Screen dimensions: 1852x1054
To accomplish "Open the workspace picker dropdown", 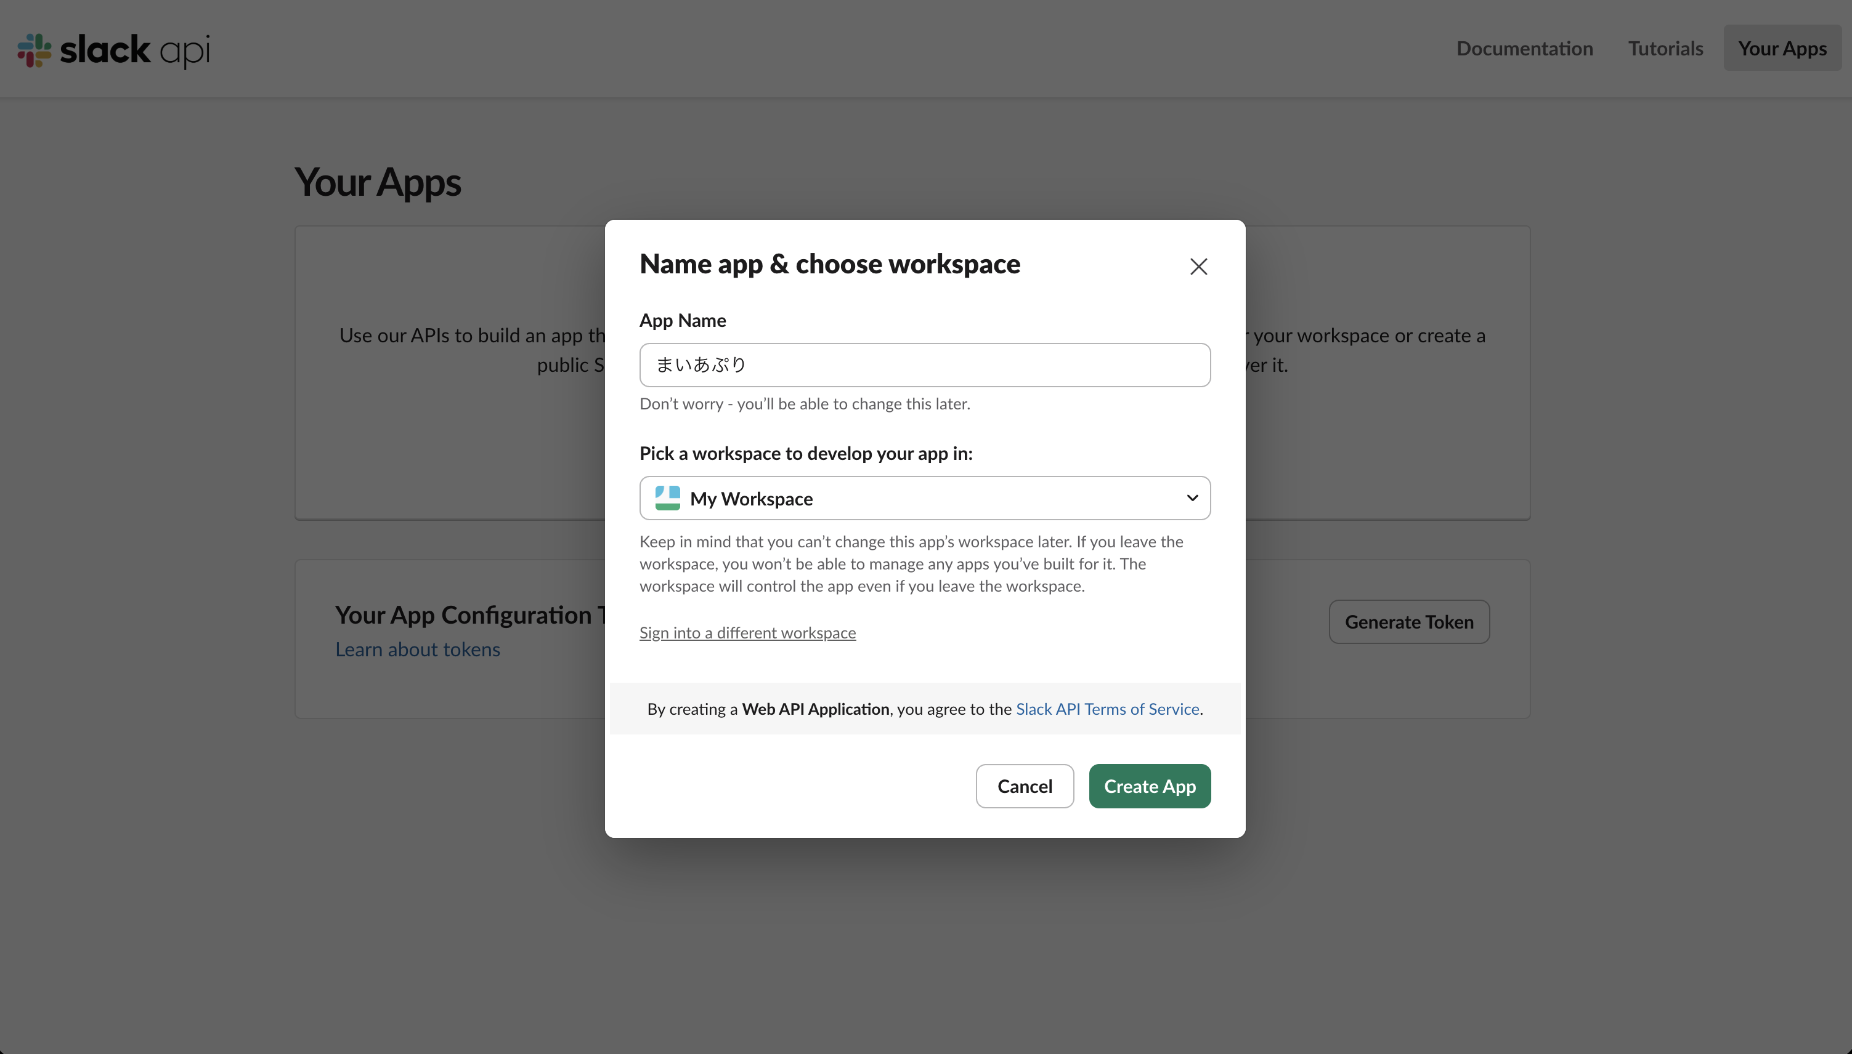I will pos(924,497).
